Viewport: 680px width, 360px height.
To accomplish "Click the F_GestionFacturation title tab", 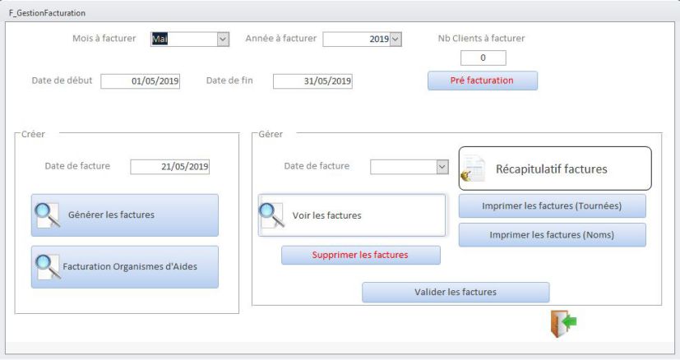I will coord(47,14).
